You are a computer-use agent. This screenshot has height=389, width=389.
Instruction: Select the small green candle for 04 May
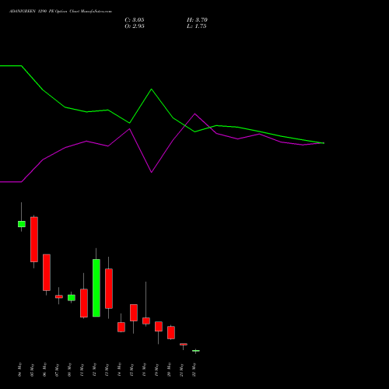click(22, 224)
